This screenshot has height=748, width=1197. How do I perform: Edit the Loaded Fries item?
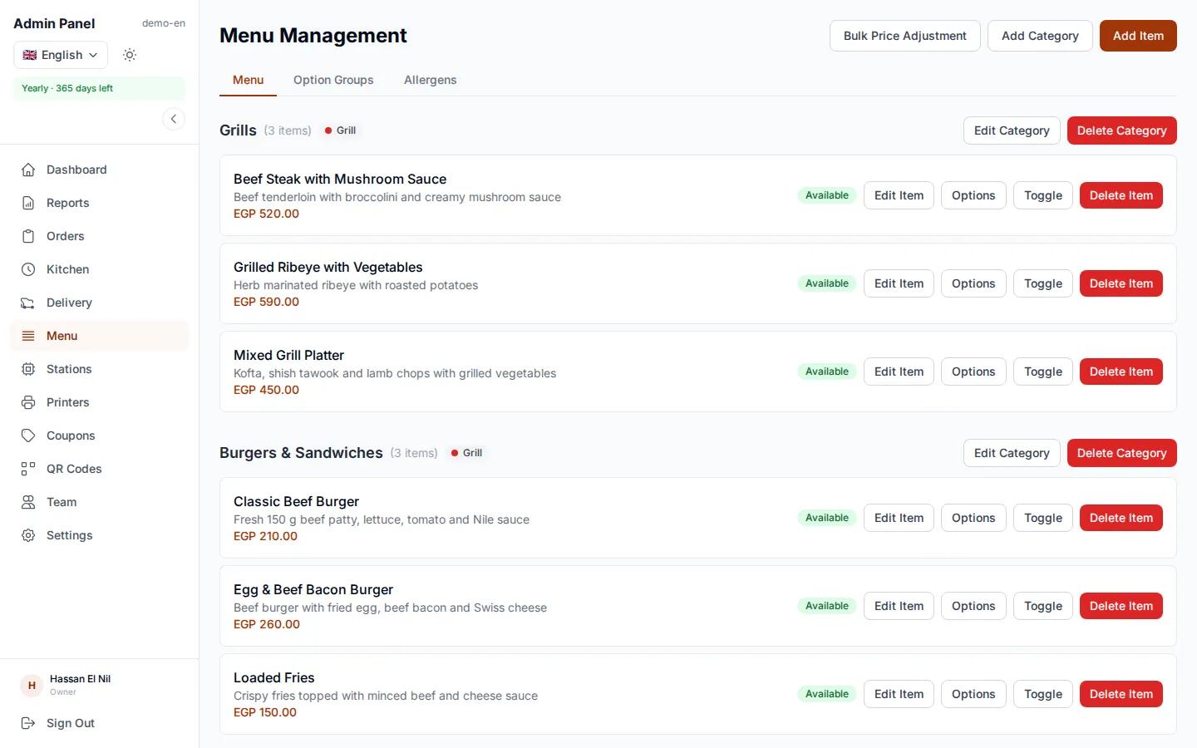click(899, 694)
